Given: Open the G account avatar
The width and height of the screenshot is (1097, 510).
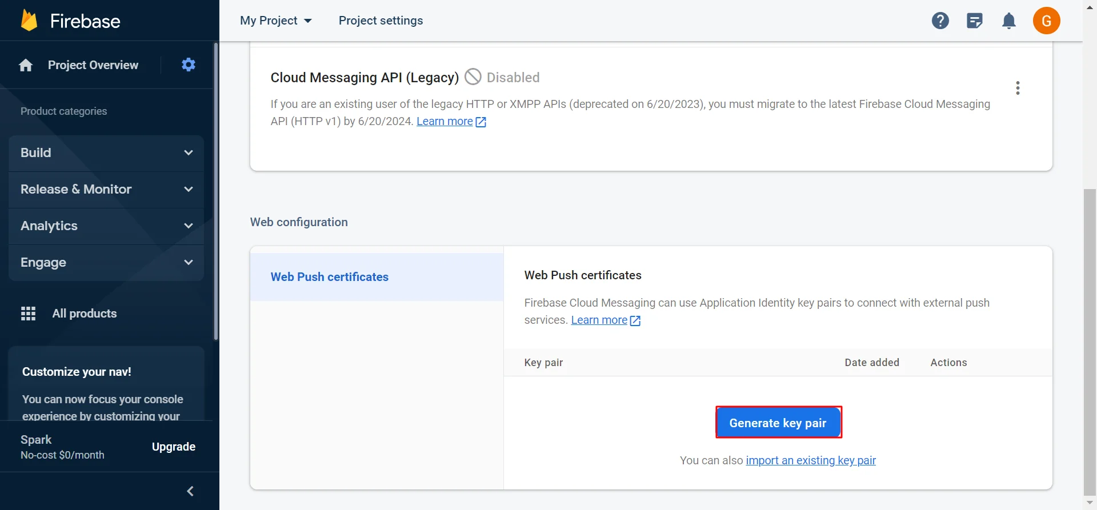Looking at the screenshot, I should [1047, 21].
